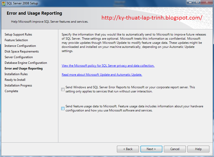
Task: Select the Database Engine Configuration step
Action: click(26, 63)
